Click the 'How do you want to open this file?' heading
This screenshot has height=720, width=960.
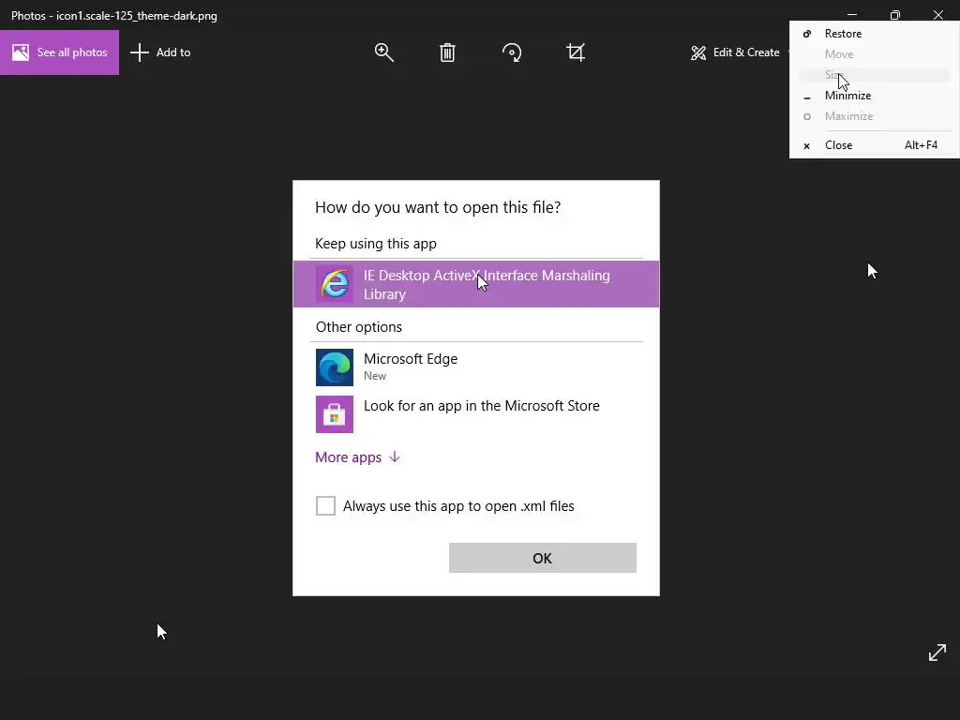click(x=438, y=207)
